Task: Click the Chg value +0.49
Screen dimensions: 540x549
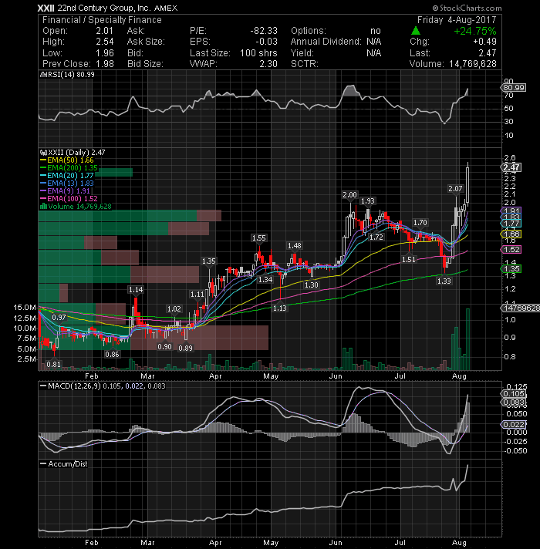Action: (x=484, y=42)
